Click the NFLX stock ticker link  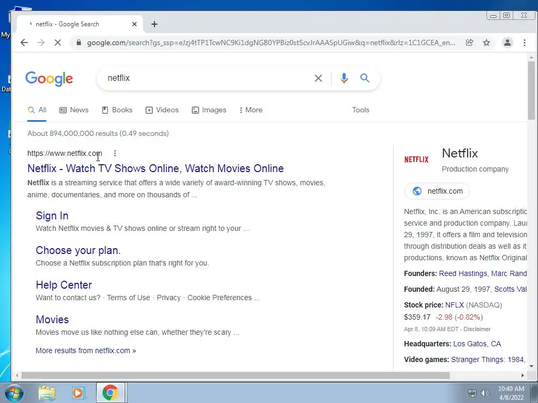(x=454, y=305)
